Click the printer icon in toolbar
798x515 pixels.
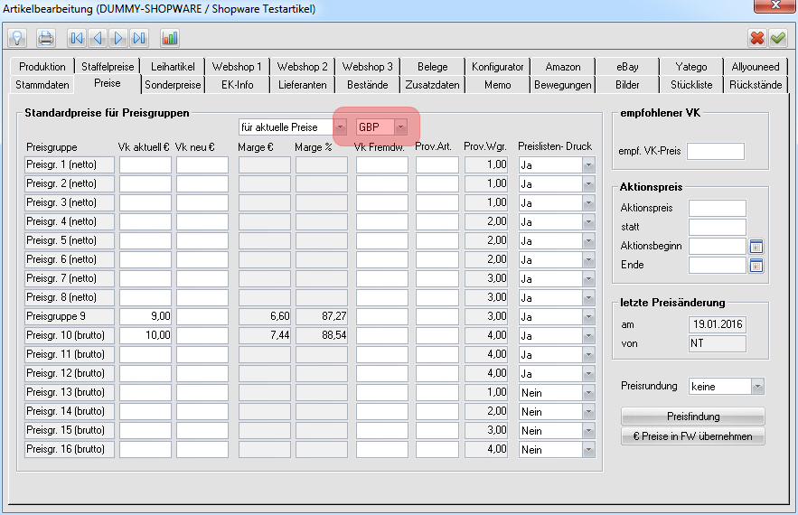pos(46,38)
